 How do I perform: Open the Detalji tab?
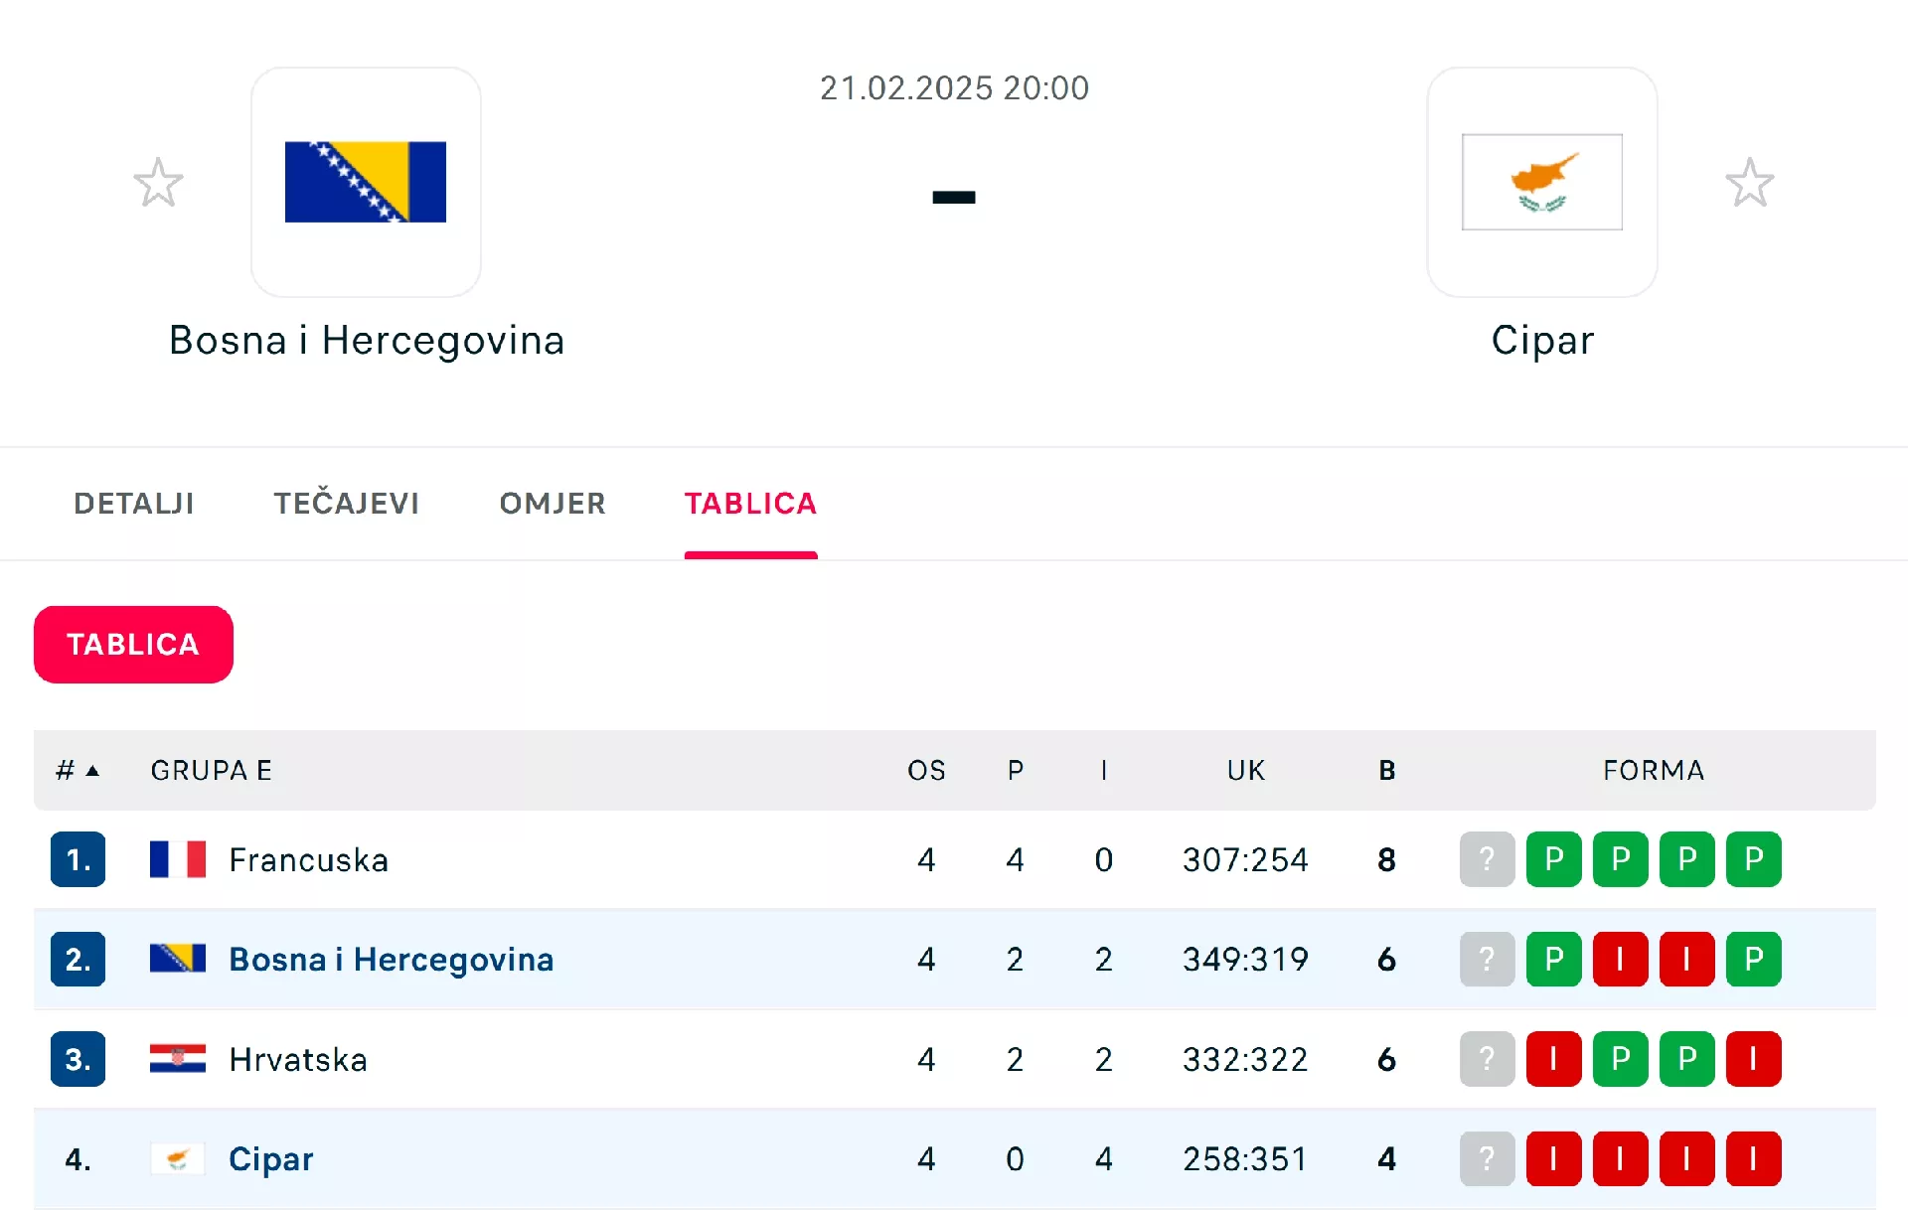coord(134,504)
